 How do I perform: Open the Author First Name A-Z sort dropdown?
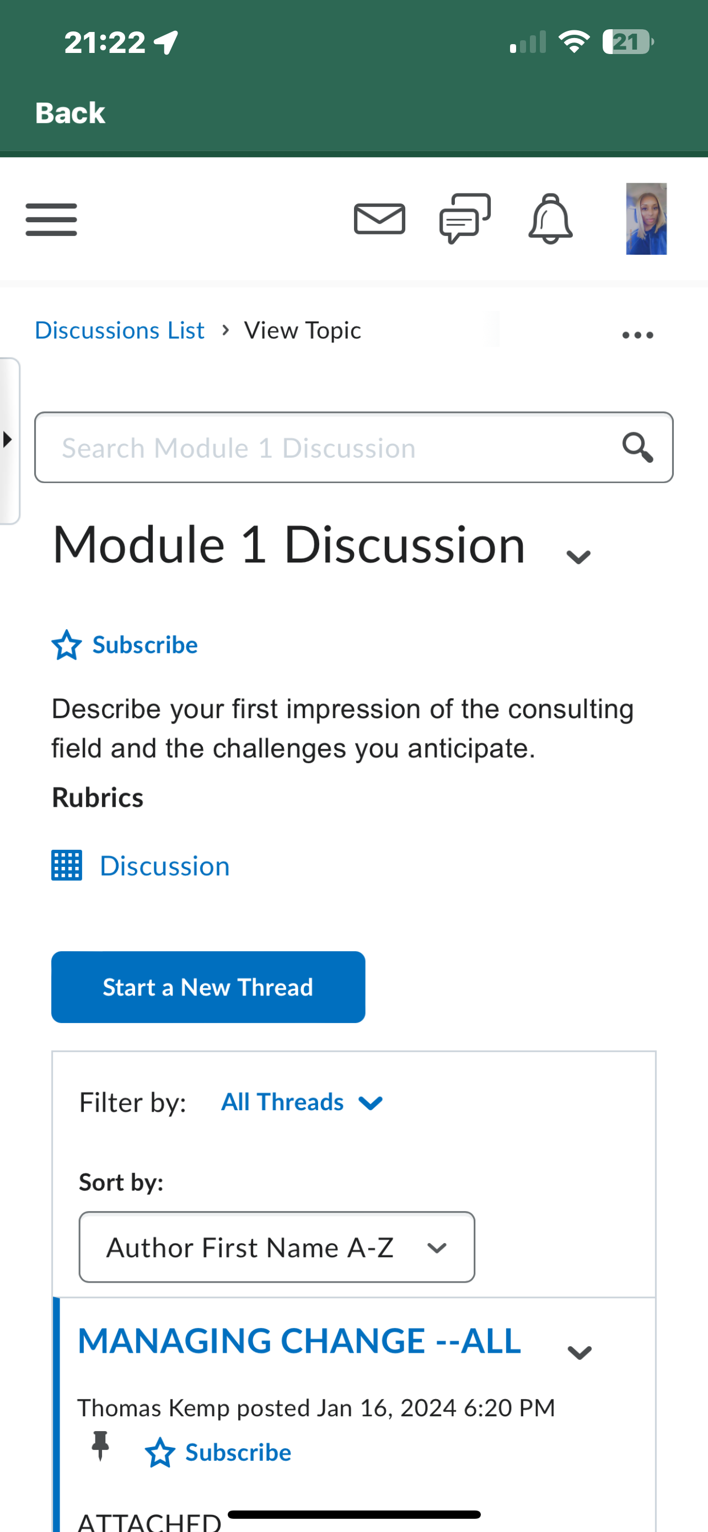pyautogui.click(x=277, y=1247)
